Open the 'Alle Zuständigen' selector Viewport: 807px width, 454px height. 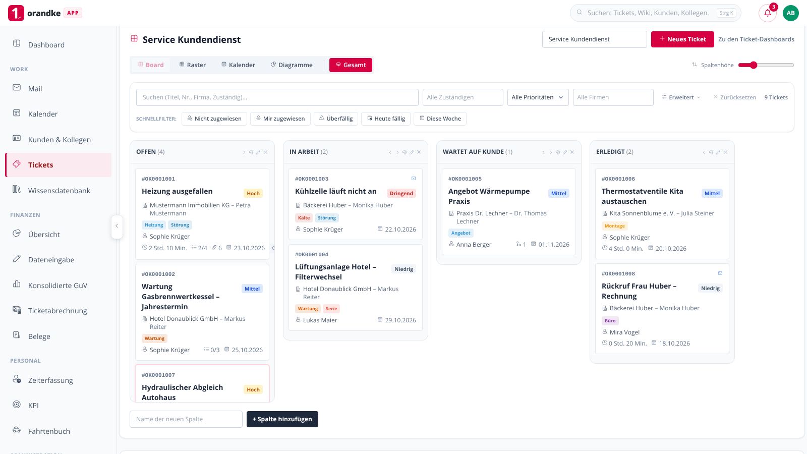pos(463,97)
